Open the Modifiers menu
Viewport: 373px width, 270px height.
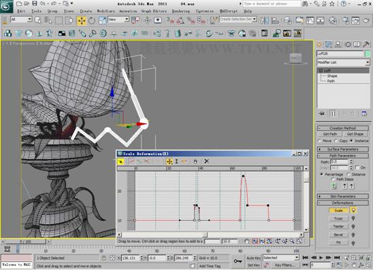tap(106, 11)
